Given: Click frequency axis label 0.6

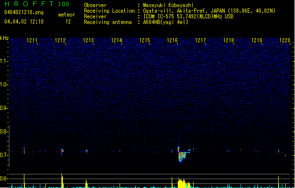Looking at the screenshot, I should tap(4, 179).
